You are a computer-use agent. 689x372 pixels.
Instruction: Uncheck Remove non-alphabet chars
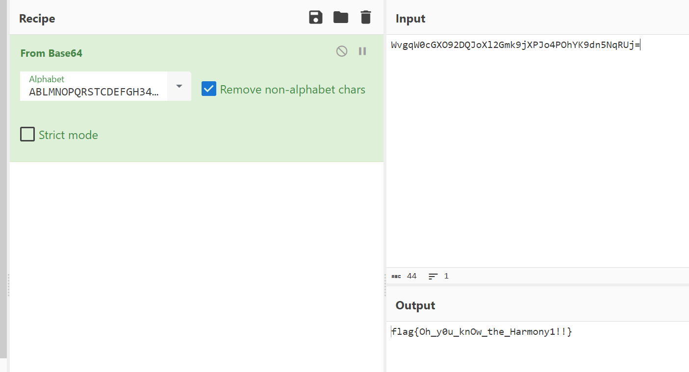[209, 89]
